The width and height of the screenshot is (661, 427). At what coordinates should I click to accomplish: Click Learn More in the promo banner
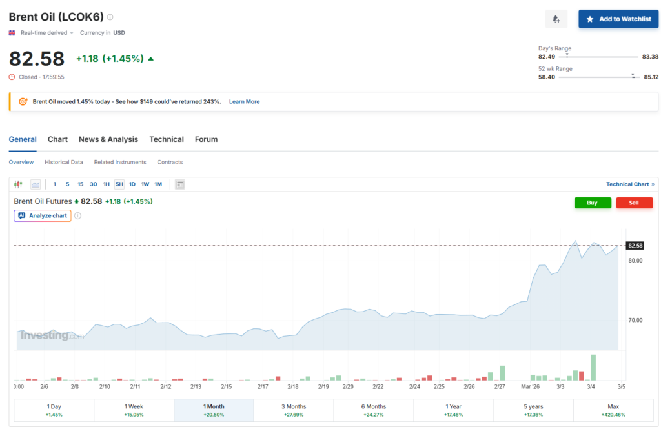244,101
